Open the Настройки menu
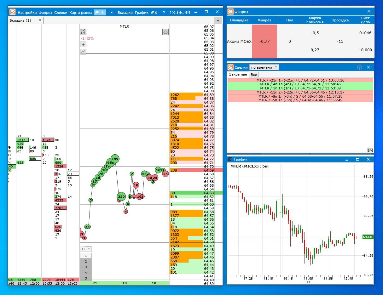The width and height of the screenshot is (383, 295). click(x=27, y=13)
